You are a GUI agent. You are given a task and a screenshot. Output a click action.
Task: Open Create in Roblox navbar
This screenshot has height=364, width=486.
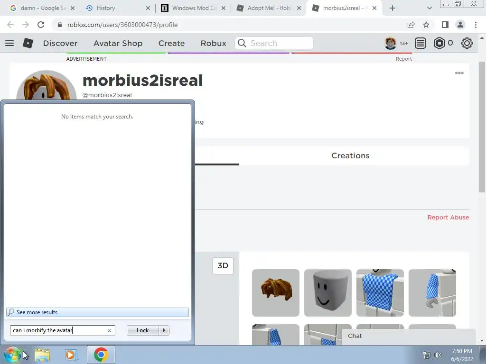[171, 43]
